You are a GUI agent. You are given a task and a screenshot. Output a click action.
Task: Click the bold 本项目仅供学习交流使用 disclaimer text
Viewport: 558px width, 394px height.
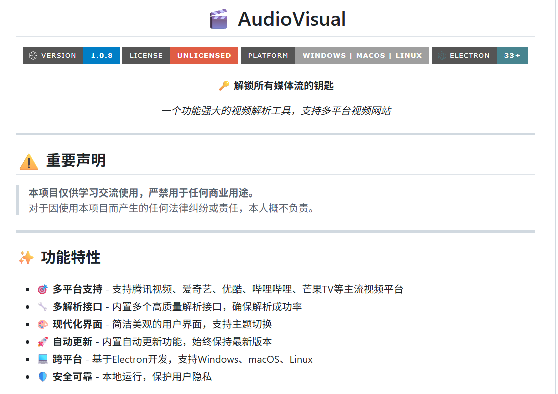(x=141, y=193)
